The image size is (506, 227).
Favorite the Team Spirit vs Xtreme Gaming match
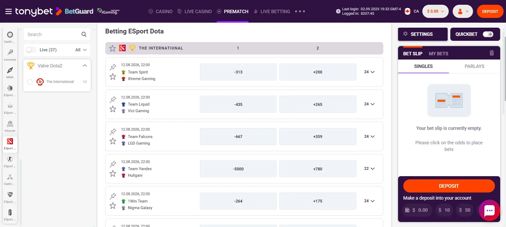tap(113, 77)
